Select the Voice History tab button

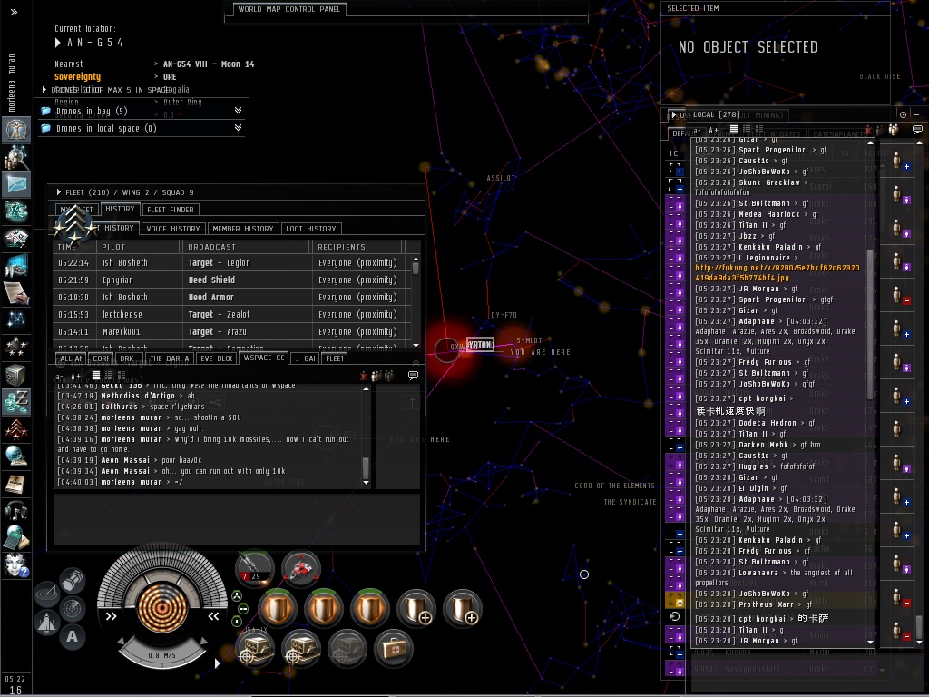(172, 229)
